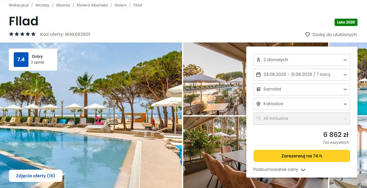Viewport: 367px width, 188px height.
Task: Click the heart icon to add to favorites
Action: tap(308, 35)
